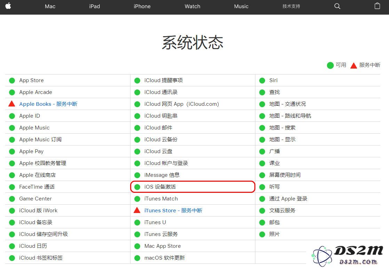Image resolution: width=389 pixels, height=268 pixels.
Task: Click the 文稿云服务 row text
Action: point(282,211)
